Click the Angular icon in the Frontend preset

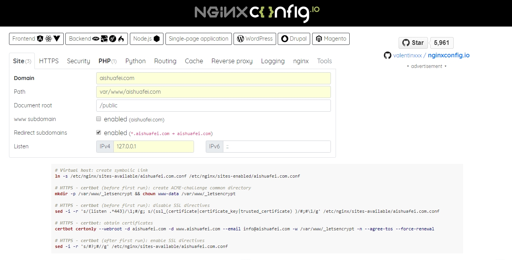point(40,39)
